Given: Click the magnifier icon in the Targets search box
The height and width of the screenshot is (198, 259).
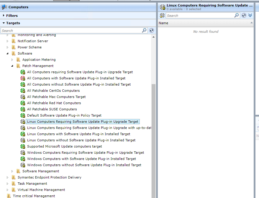Looking at the screenshot, I should coord(144,30).
